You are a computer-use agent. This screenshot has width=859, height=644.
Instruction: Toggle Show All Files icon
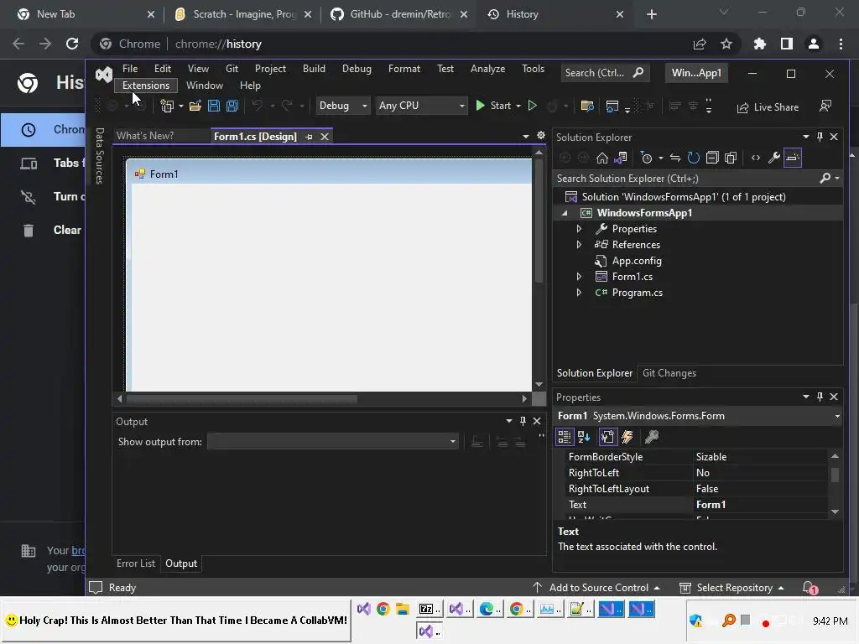pyautogui.click(x=731, y=158)
